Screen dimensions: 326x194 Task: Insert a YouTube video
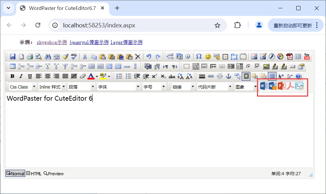tap(307, 57)
